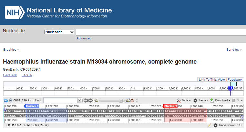Open the Send to menu
Screen dimensions: 246x132
pos(234,50)
